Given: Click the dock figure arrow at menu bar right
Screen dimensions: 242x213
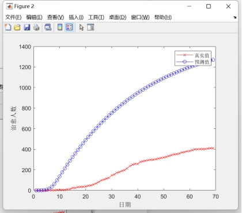Looking at the screenshot, I should [235, 17].
